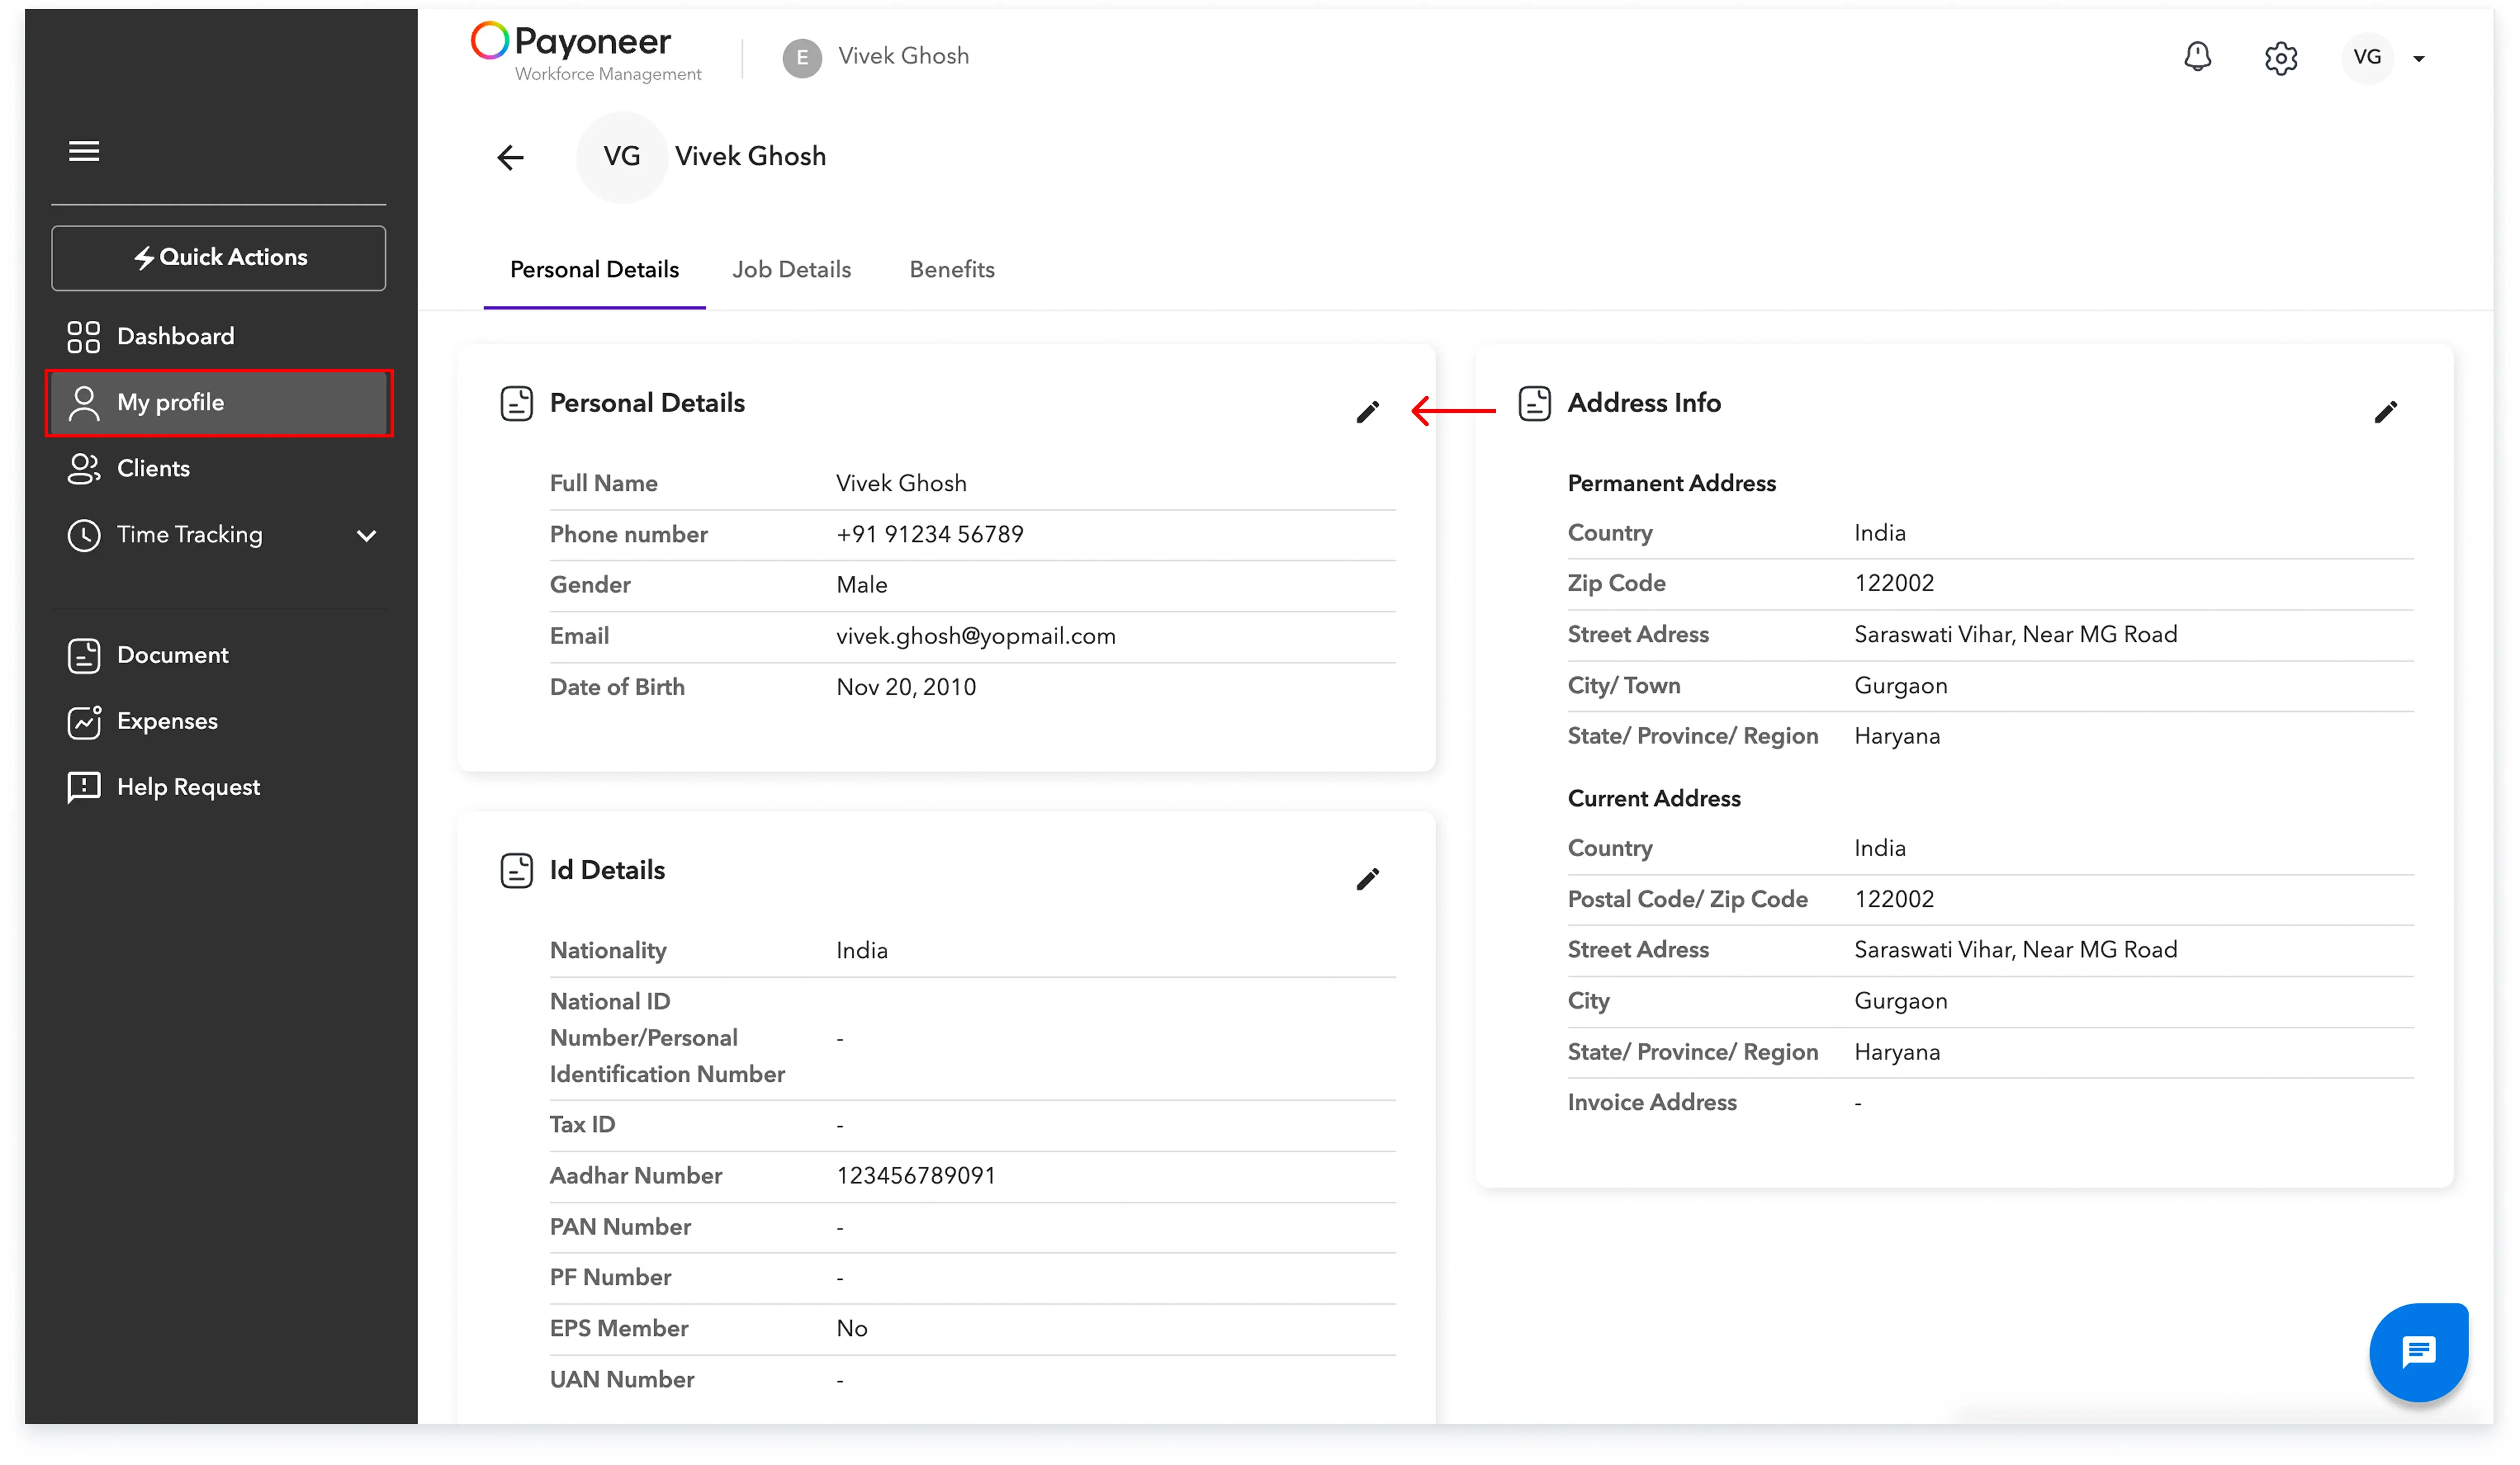The image size is (2520, 1465).
Task: Open the settings gear icon
Action: point(2281,58)
